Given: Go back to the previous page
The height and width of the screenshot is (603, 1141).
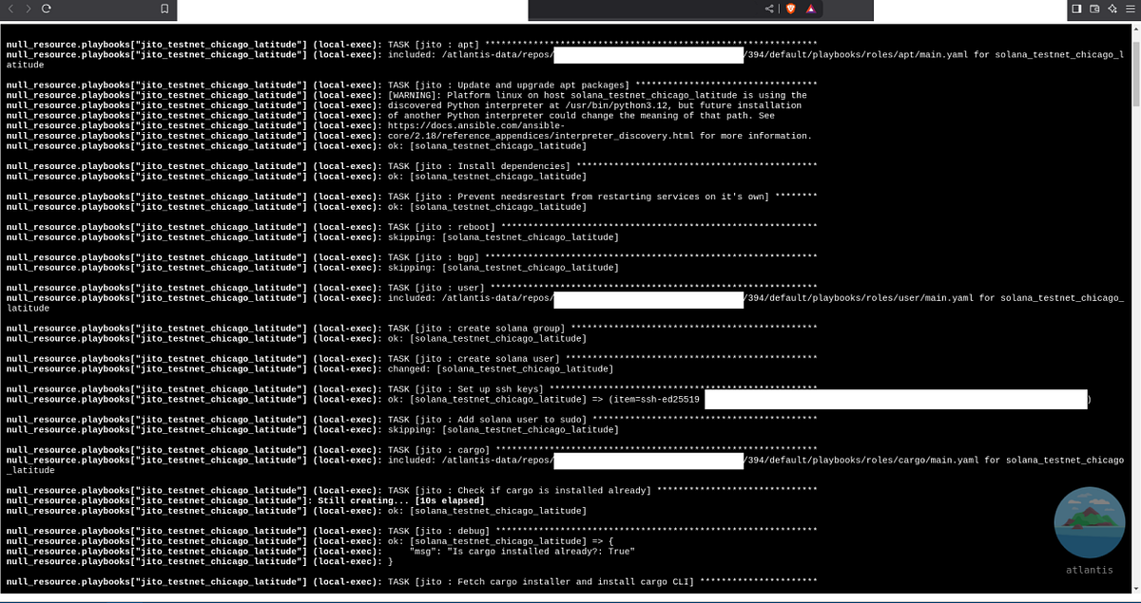Looking at the screenshot, I should 10,9.
